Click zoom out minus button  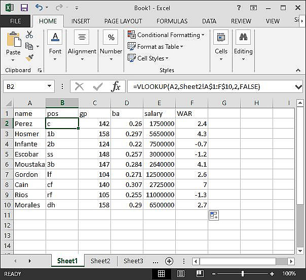click(x=214, y=274)
